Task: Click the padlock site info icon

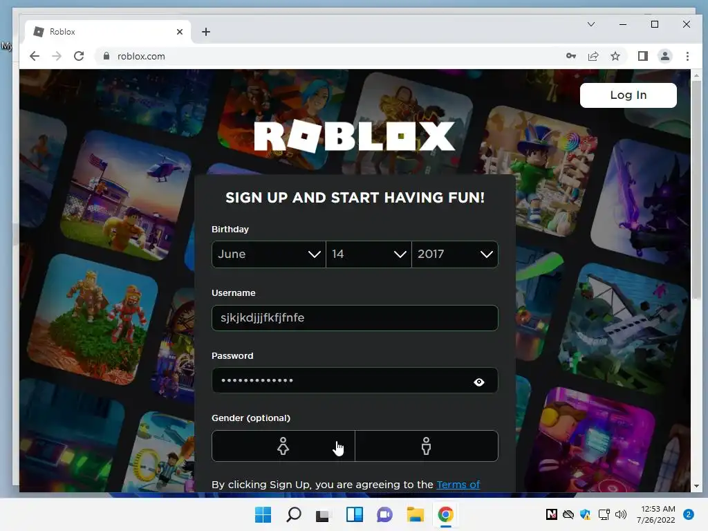Action: coord(106,56)
